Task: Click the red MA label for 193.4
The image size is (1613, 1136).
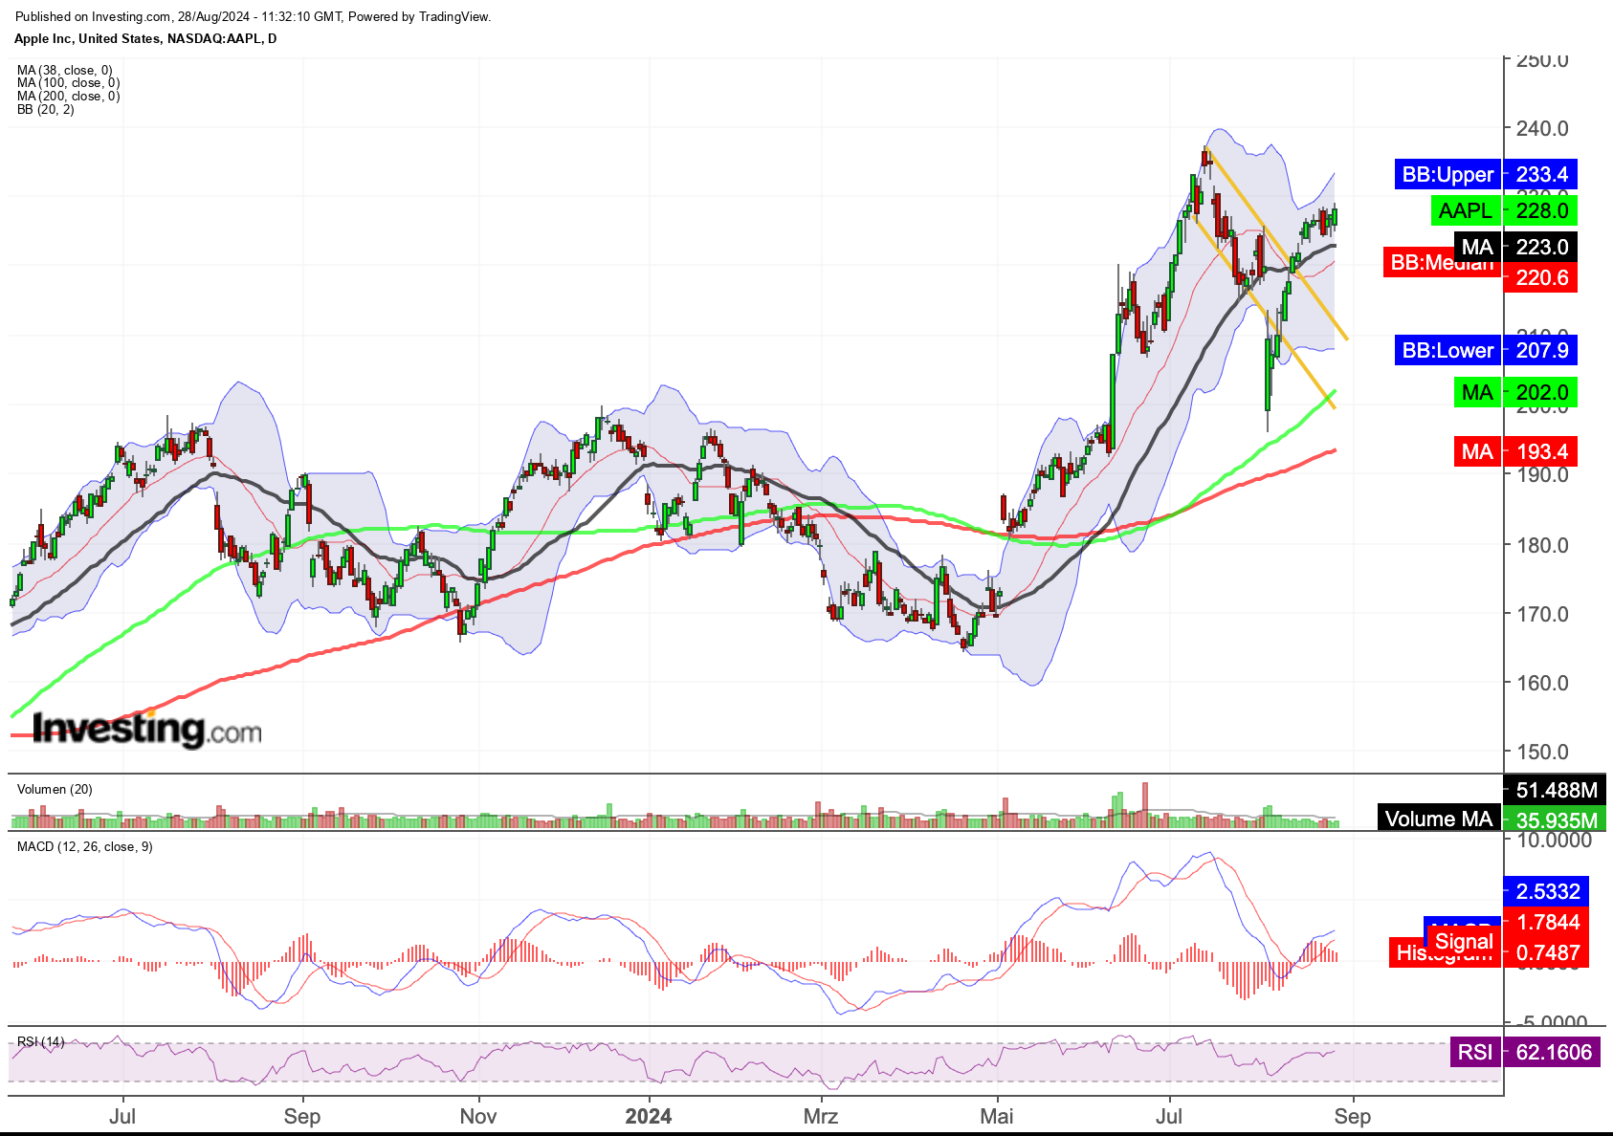Action: coord(1477,451)
